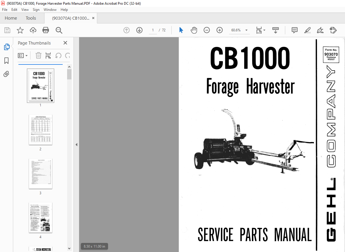Open the Find text magnifier icon
The image size is (345, 252).
[59, 30]
